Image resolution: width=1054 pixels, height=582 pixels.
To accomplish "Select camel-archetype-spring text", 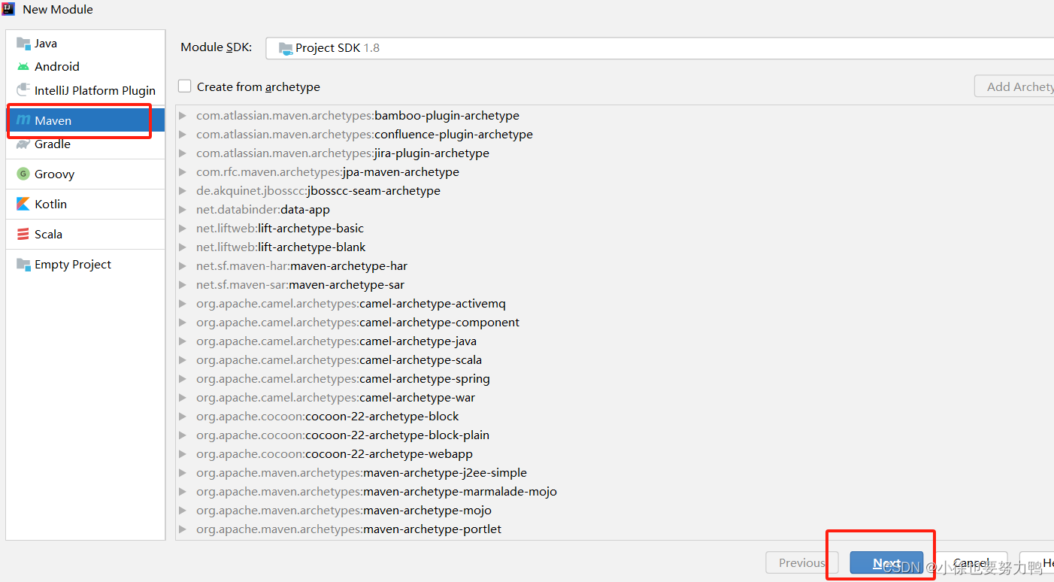I will [x=425, y=379].
